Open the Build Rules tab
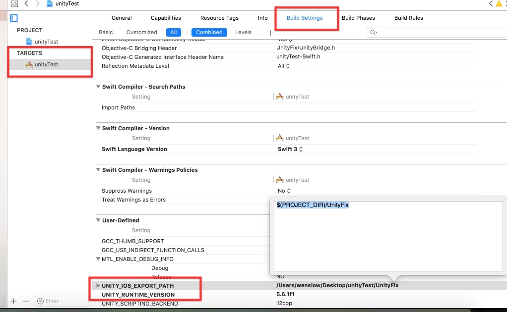The image size is (507, 312). click(x=409, y=18)
